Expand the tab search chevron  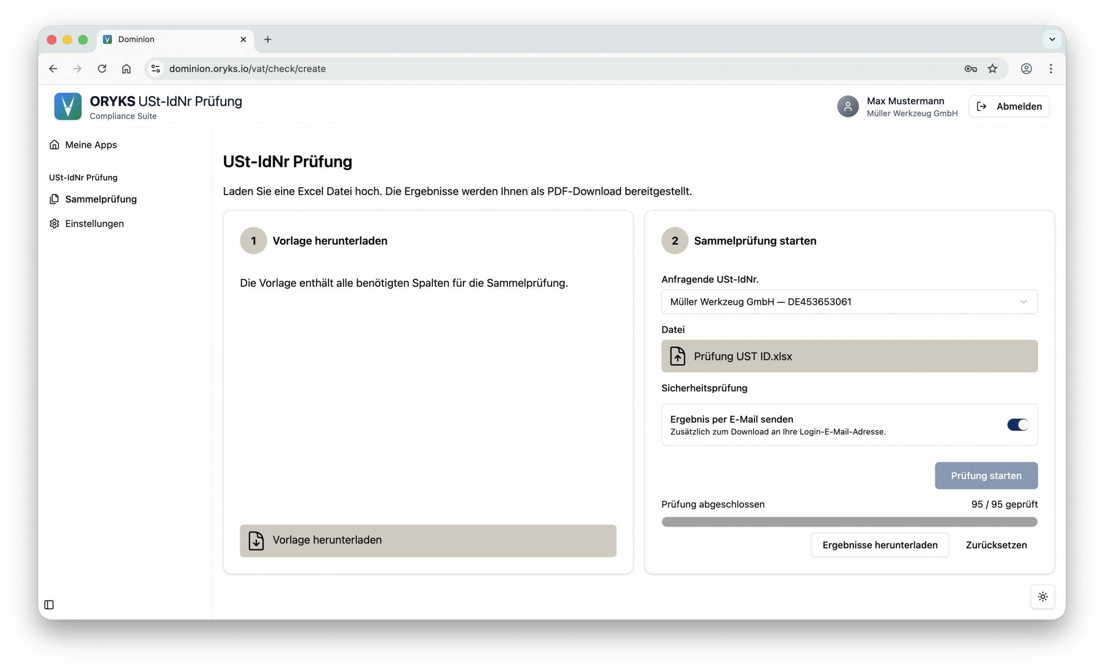pyautogui.click(x=1052, y=39)
